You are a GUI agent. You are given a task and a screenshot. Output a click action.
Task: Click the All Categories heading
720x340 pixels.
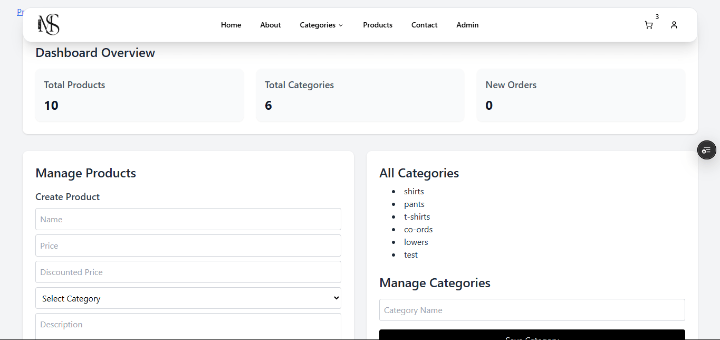419,173
